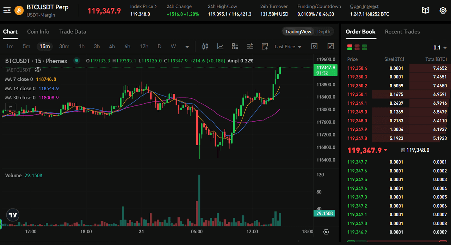Viewport: 451px width, 245px height.
Task: Take a chart snapshot with the camera icon
Action: point(314,46)
